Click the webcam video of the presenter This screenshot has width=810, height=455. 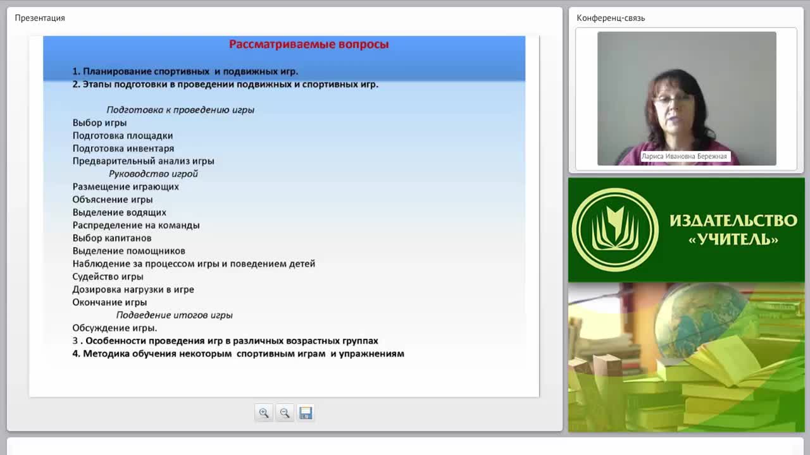tap(687, 99)
